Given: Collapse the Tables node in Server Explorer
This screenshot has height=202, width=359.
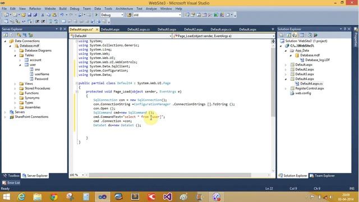Looking at the screenshot, I should pos(15,56).
